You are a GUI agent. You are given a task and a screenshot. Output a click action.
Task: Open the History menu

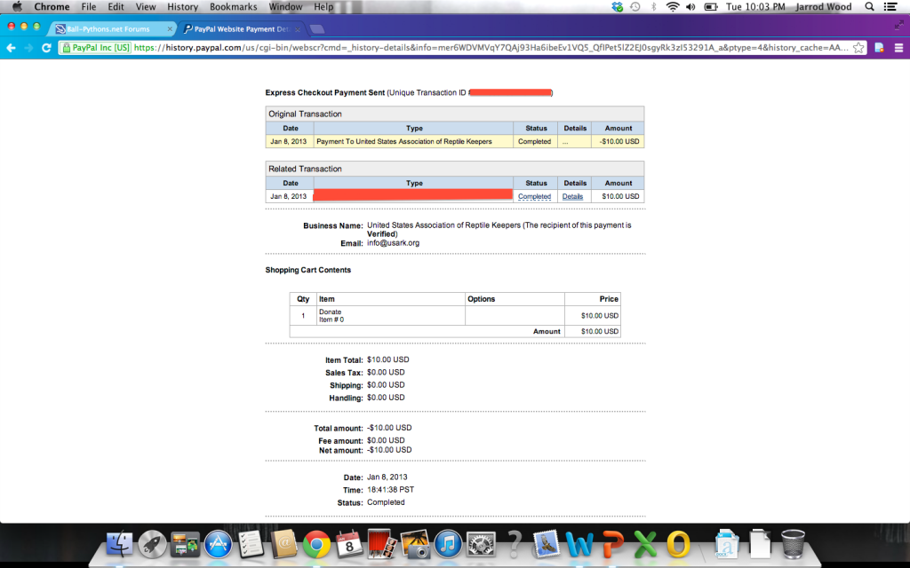pos(182,7)
